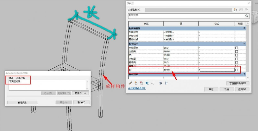
Task: Click the value 360.0 for 坐垫高
Action: point(167,52)
